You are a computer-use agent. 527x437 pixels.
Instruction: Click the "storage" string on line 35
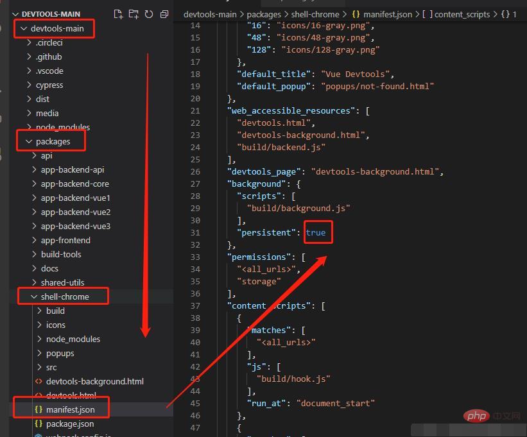(x=259, y=282)
